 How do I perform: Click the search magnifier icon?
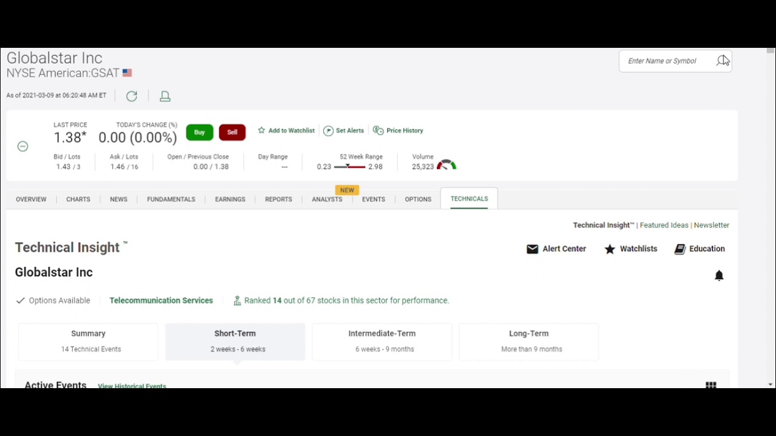(722, 61)
